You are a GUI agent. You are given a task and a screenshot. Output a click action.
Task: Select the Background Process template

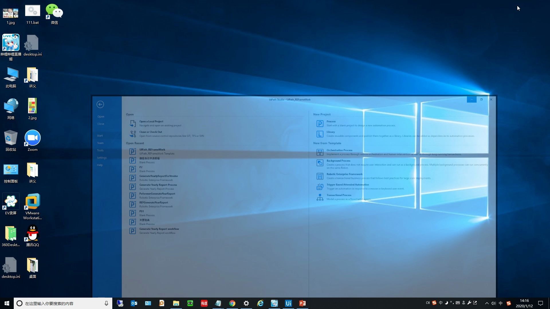pyautogui.click(x=338, y=161)
